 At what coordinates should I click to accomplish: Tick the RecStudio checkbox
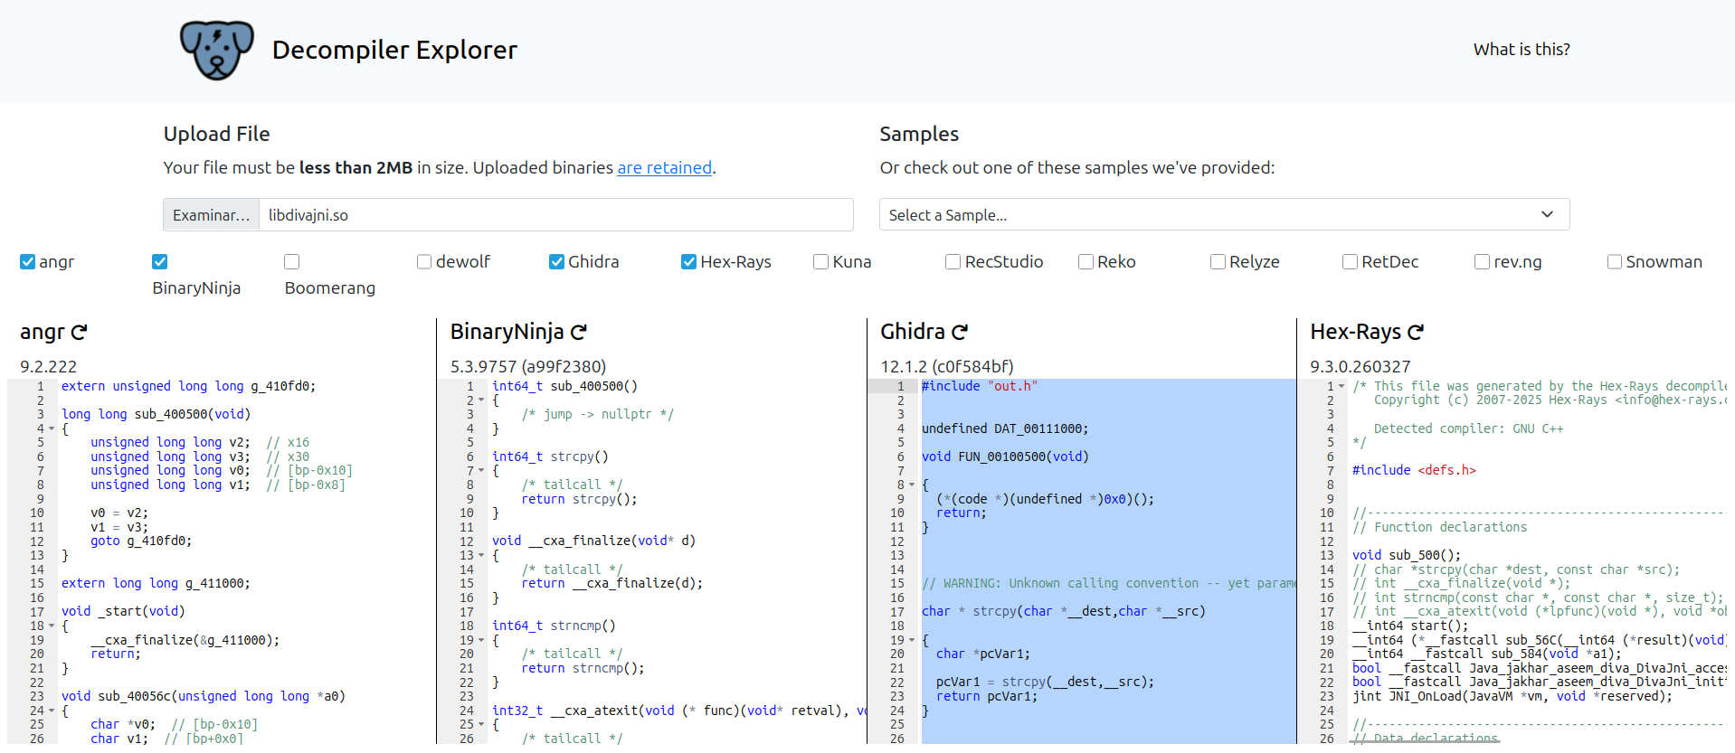tap(953, 262)
